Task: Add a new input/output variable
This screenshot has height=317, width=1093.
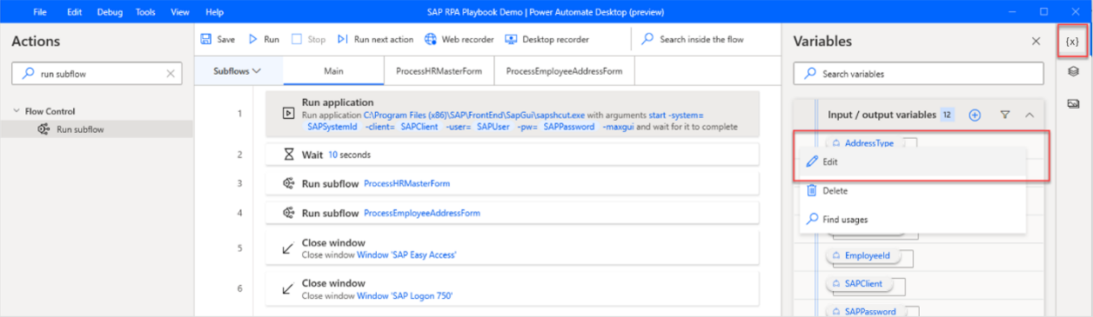Action: point(975,115)
